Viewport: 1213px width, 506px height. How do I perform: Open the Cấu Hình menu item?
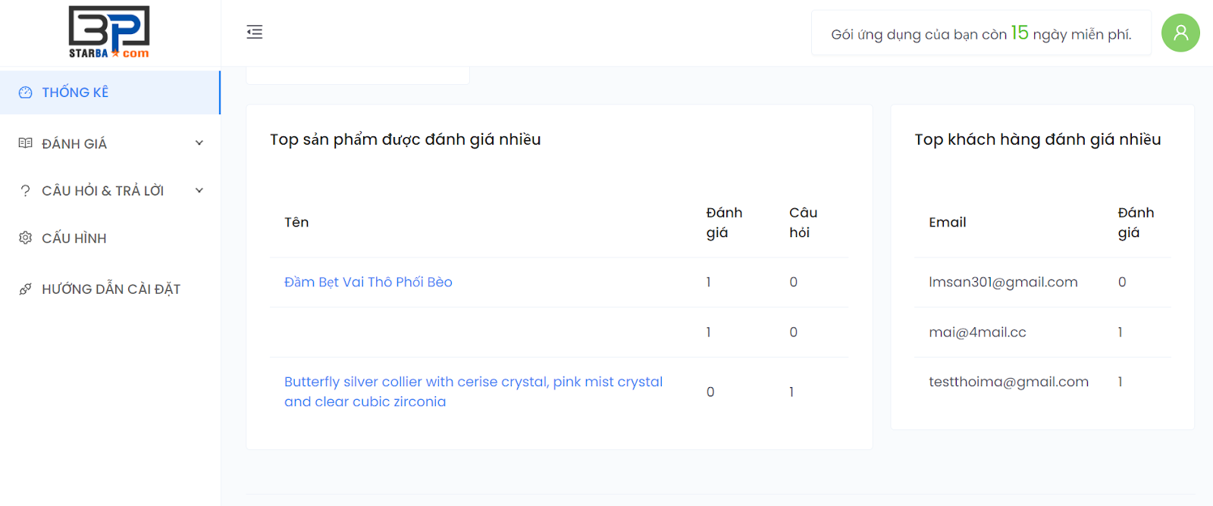74,239
